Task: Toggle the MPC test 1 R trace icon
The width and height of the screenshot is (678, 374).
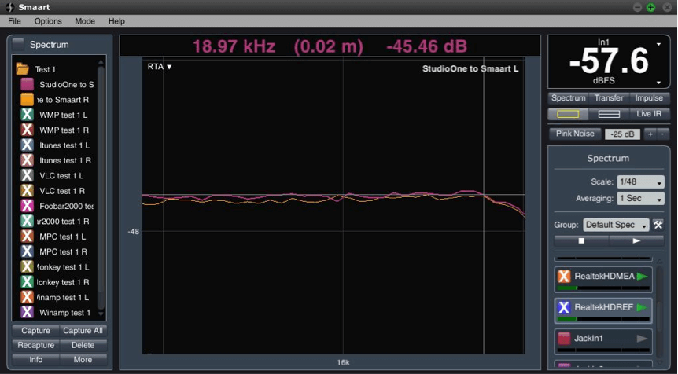Action: click(27, 251)
